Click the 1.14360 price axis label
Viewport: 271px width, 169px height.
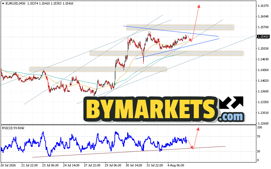click(263, 70)
